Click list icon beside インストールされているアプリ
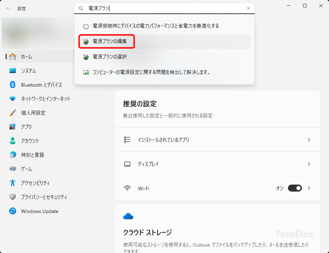The width and height of the screenshot is (329, 253). (127, 140)
